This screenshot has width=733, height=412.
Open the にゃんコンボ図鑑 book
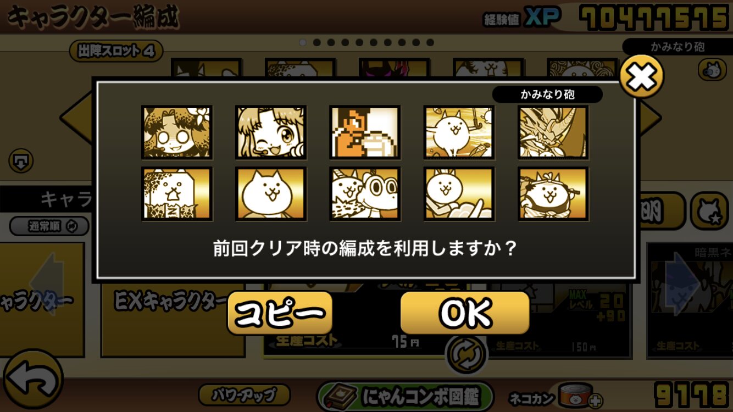point(405,396)
